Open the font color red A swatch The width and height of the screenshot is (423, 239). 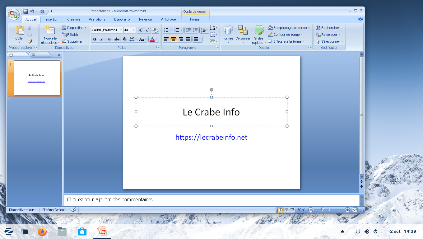pos(152,39)
